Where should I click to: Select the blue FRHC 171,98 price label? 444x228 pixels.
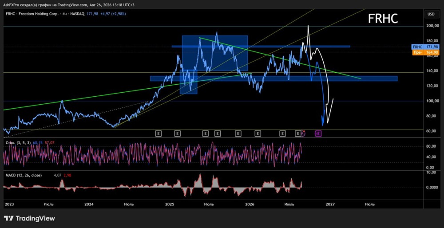[x=425, y=47]
